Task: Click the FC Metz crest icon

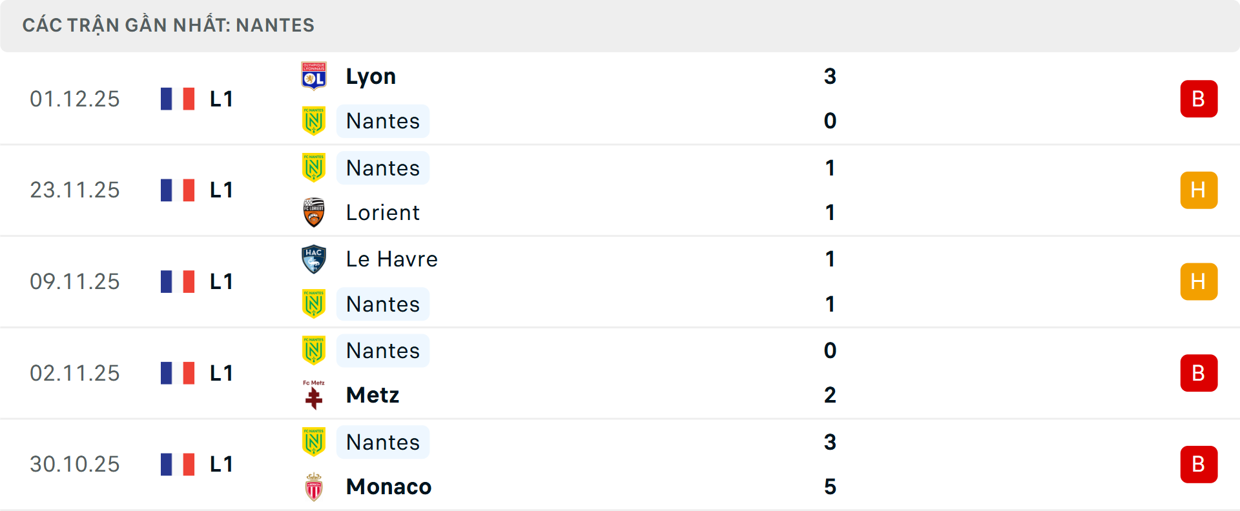Action: coord(314,395)
